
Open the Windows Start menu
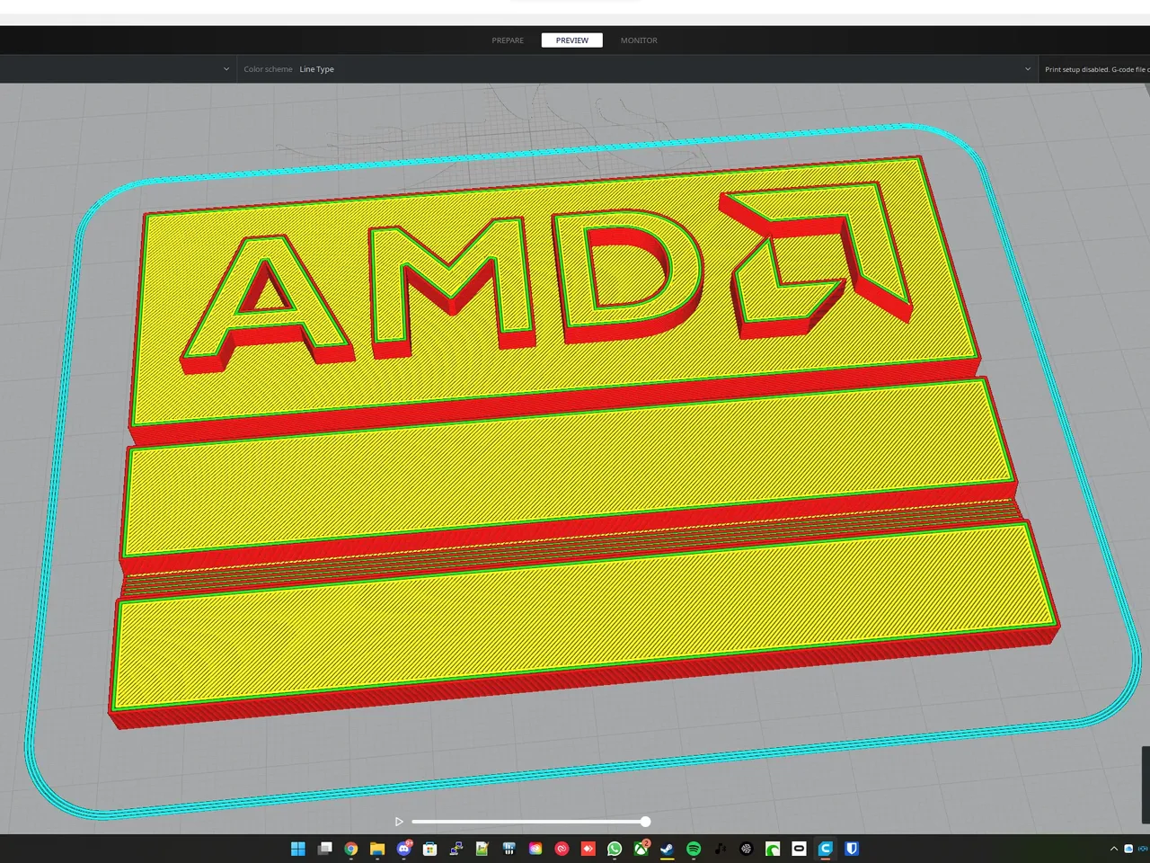pos(298,849)
